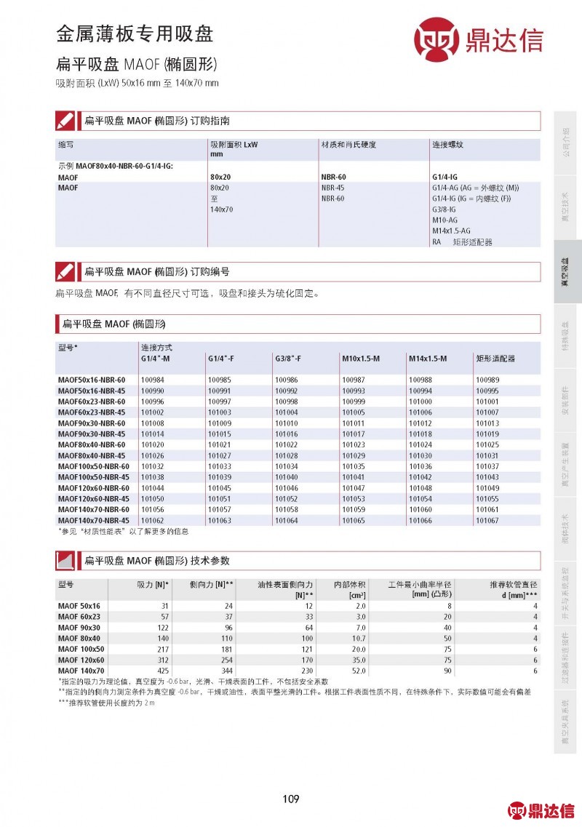Screen dimensions: 582x827
Task: Click the 吸附面积 50x16 mm 至 140x70 mm line
Action: click(137, 84)
